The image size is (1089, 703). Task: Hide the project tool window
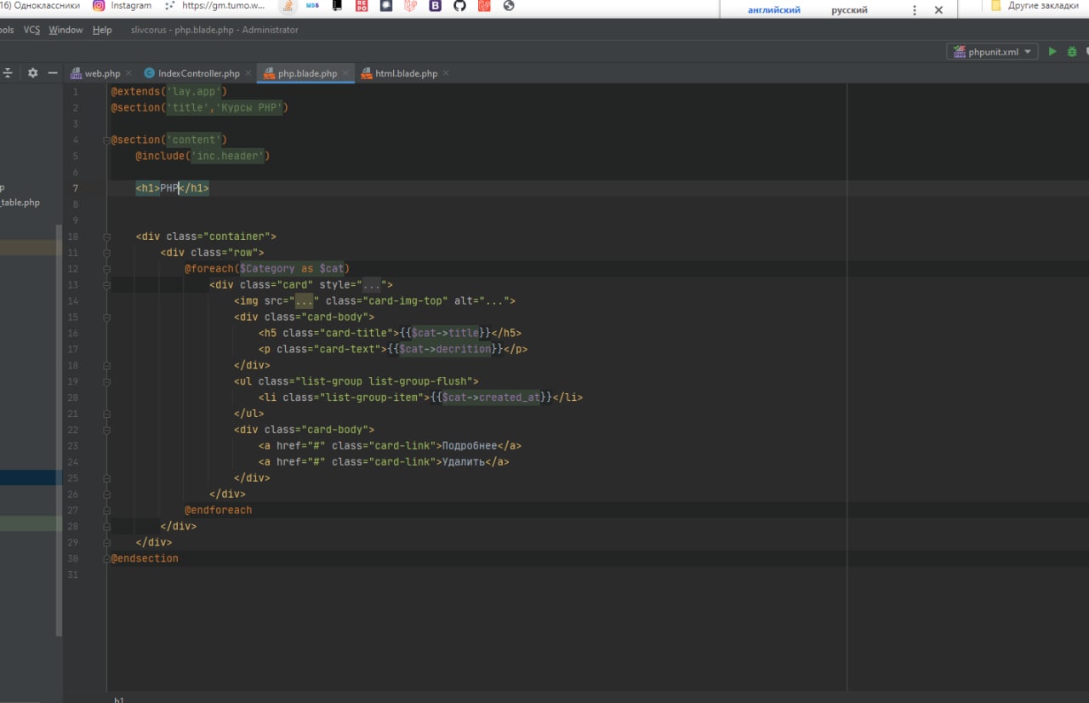[x=53, y=73]
